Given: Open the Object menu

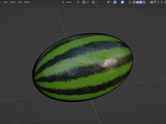Looking at the screenshot, I should pyautogui.click(x=27, y=2).
